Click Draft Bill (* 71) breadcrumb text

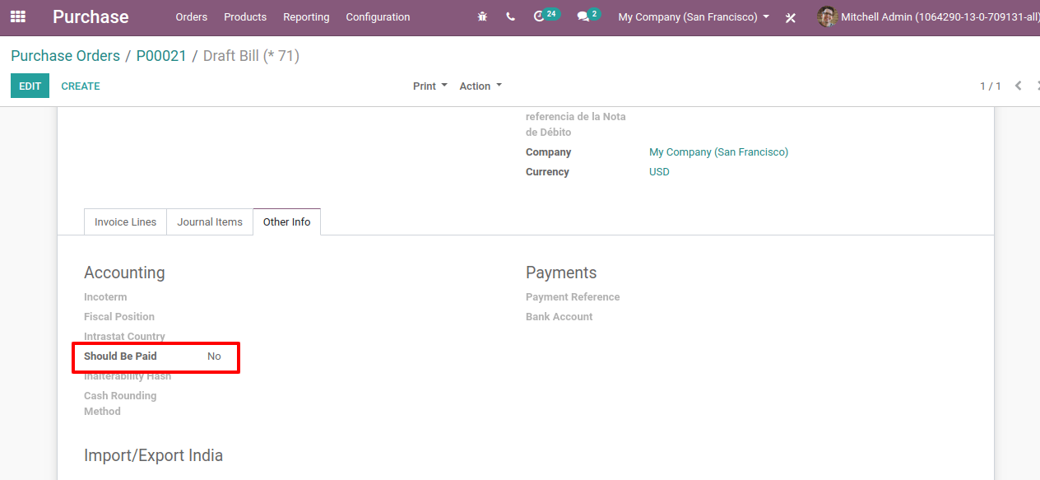point(251,56)
